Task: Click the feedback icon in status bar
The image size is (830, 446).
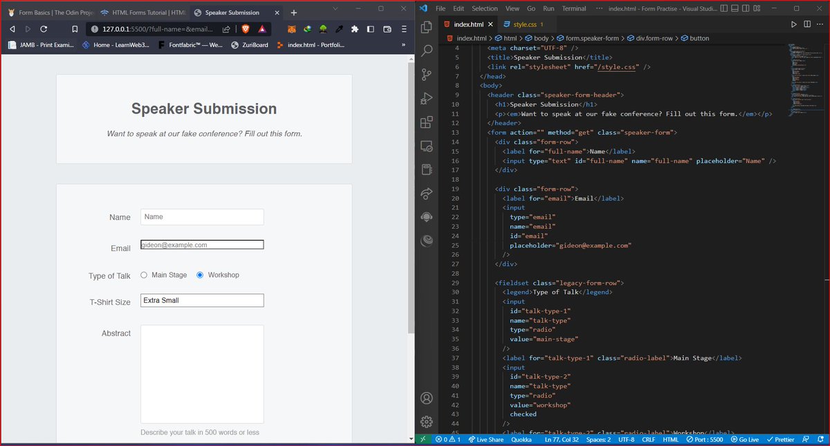Action: pos(806,439)
